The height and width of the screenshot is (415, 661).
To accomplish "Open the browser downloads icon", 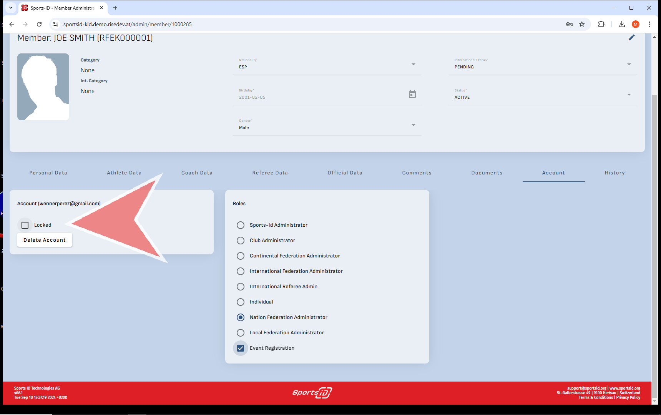I will point(621,24).
